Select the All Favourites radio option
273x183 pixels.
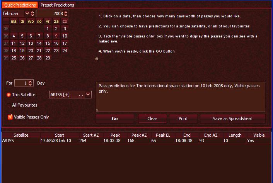coord(9,105)
